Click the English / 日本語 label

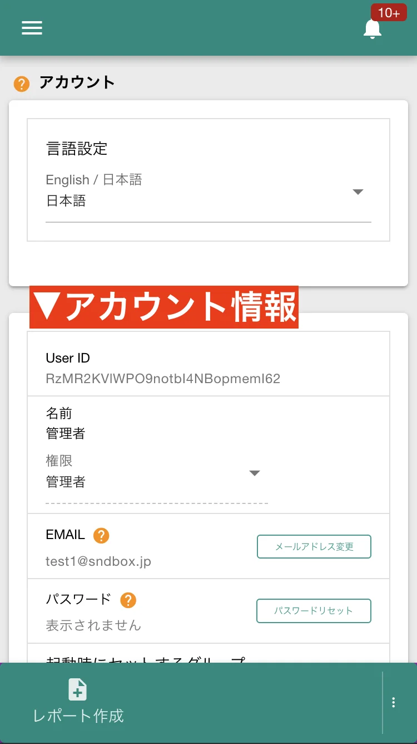coord(94,180)
